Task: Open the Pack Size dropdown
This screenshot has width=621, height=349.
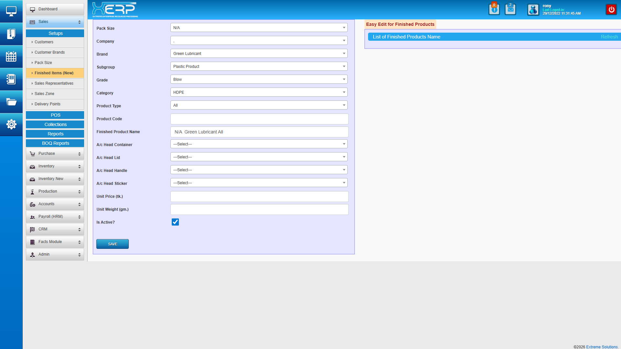Action: click(x=259, y=28)
